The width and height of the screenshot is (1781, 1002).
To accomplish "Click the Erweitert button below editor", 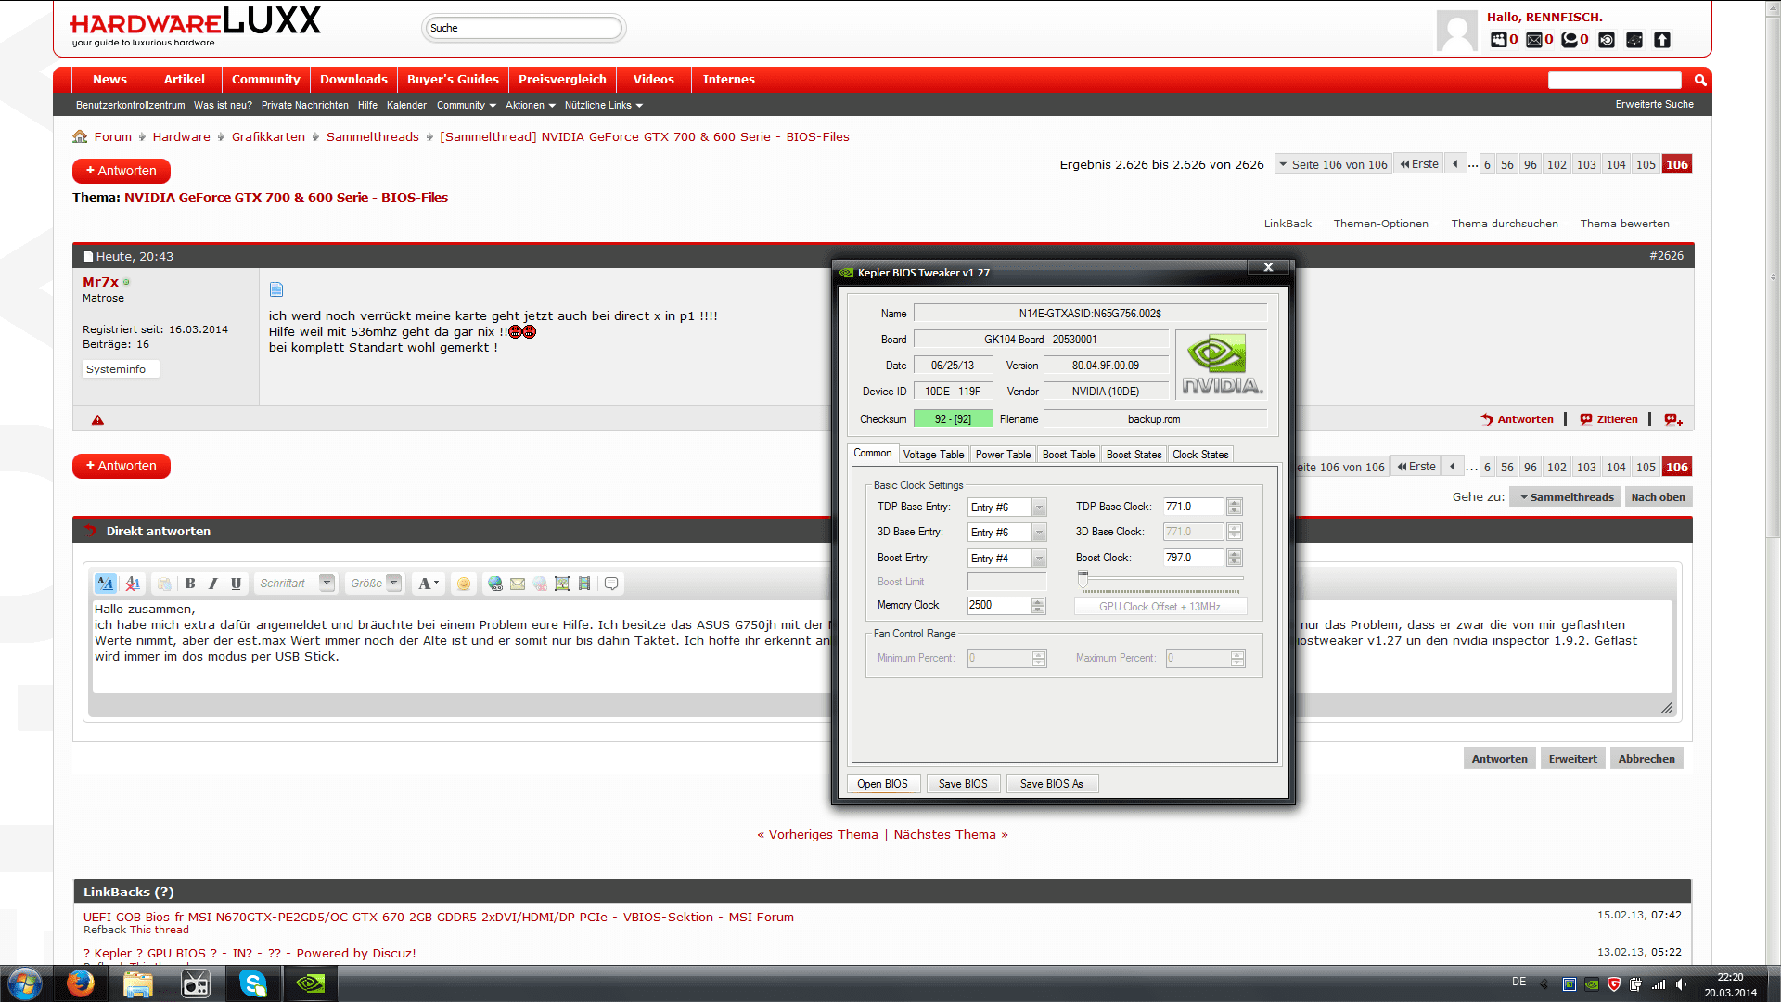I will (1572, 759).
